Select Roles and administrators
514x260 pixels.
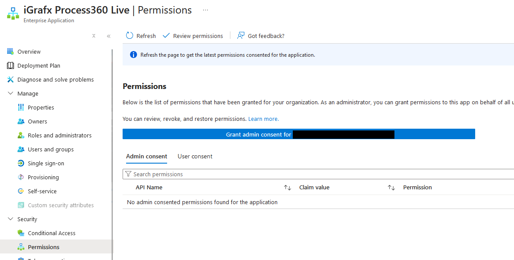(x=60, y=135)
